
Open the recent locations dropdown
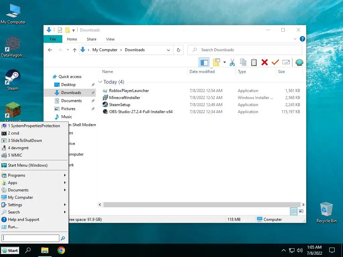(68, 50)
